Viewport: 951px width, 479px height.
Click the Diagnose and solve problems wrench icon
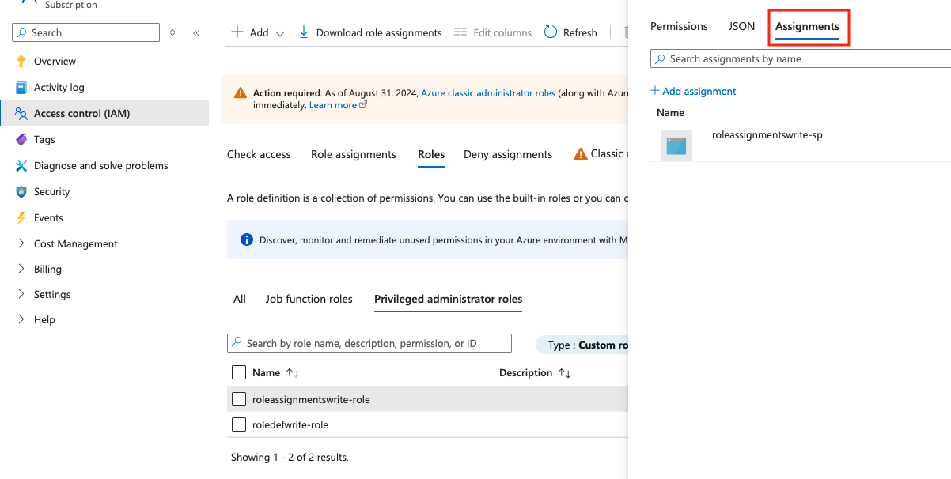[x=21, y=166]
